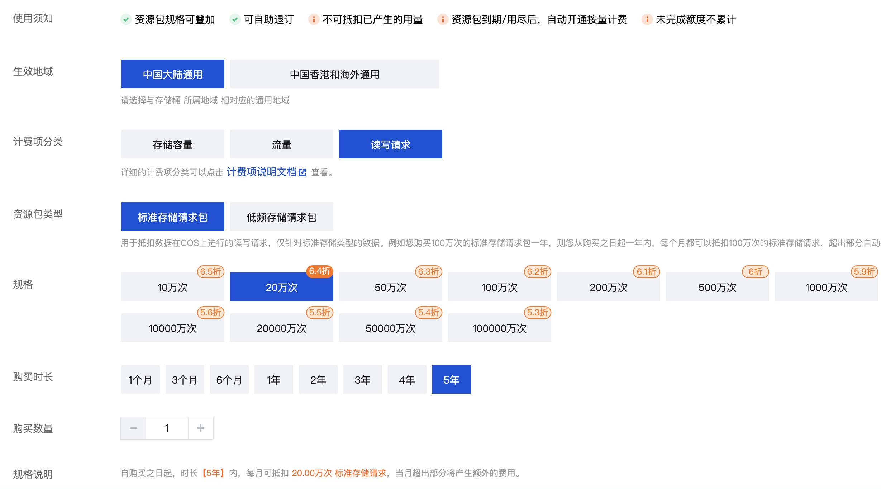Click the green check icon before 可自助退订
Viewport: 881px width, 489px height.
235,19
